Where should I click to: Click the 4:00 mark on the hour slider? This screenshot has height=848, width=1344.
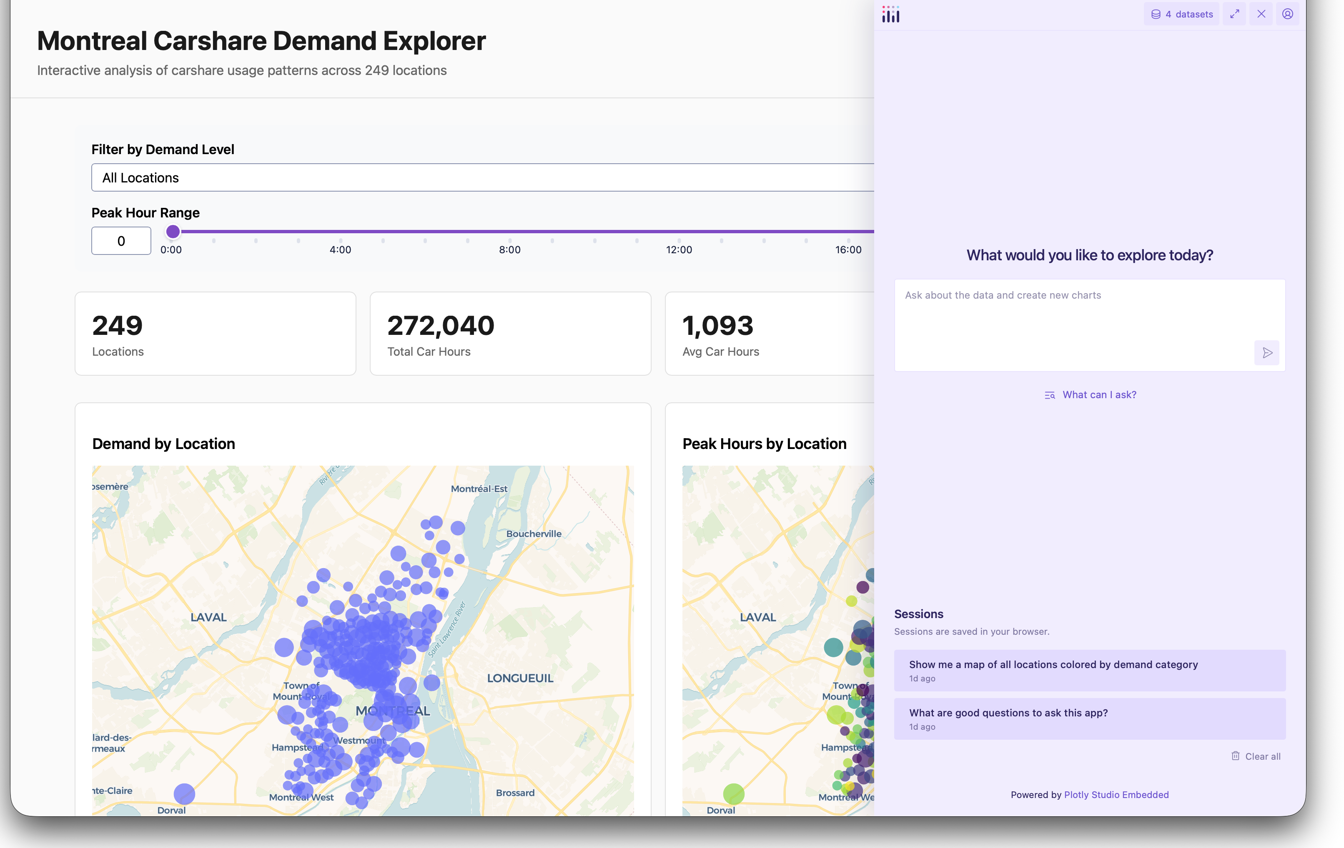(x=341, y=250)
